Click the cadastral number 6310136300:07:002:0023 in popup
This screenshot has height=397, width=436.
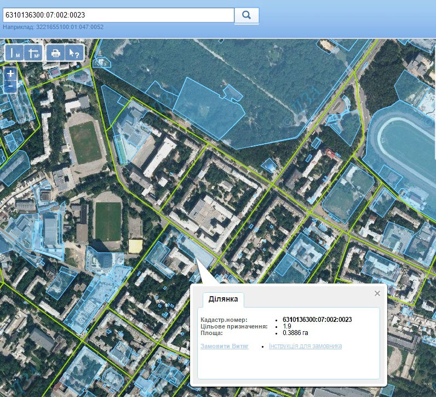click(317, 320)
